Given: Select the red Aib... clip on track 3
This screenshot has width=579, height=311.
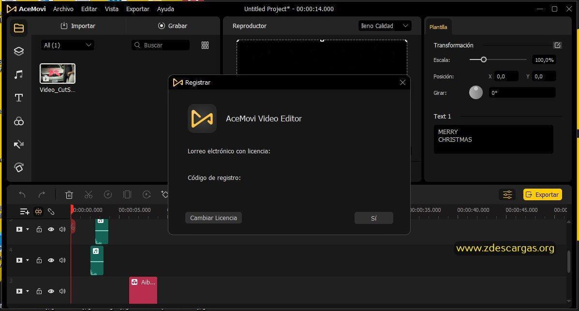Looking at the screenshot, I should pos(143,290).
